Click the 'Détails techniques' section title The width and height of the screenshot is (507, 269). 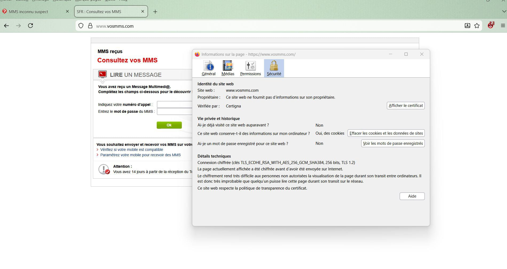214,156
